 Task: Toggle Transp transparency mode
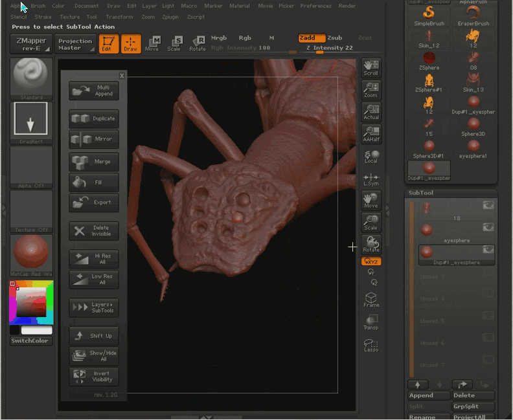pyautogui.click(x=370, y=322)
